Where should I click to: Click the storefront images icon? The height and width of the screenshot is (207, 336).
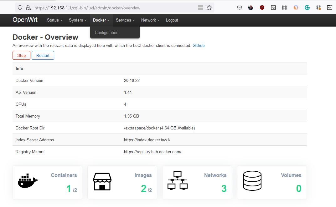102,182
